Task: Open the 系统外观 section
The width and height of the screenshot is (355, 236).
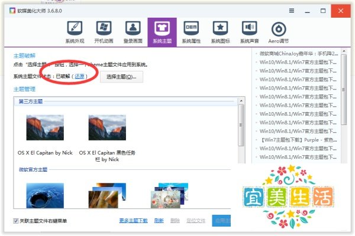Action: click(x=75, y=32)
